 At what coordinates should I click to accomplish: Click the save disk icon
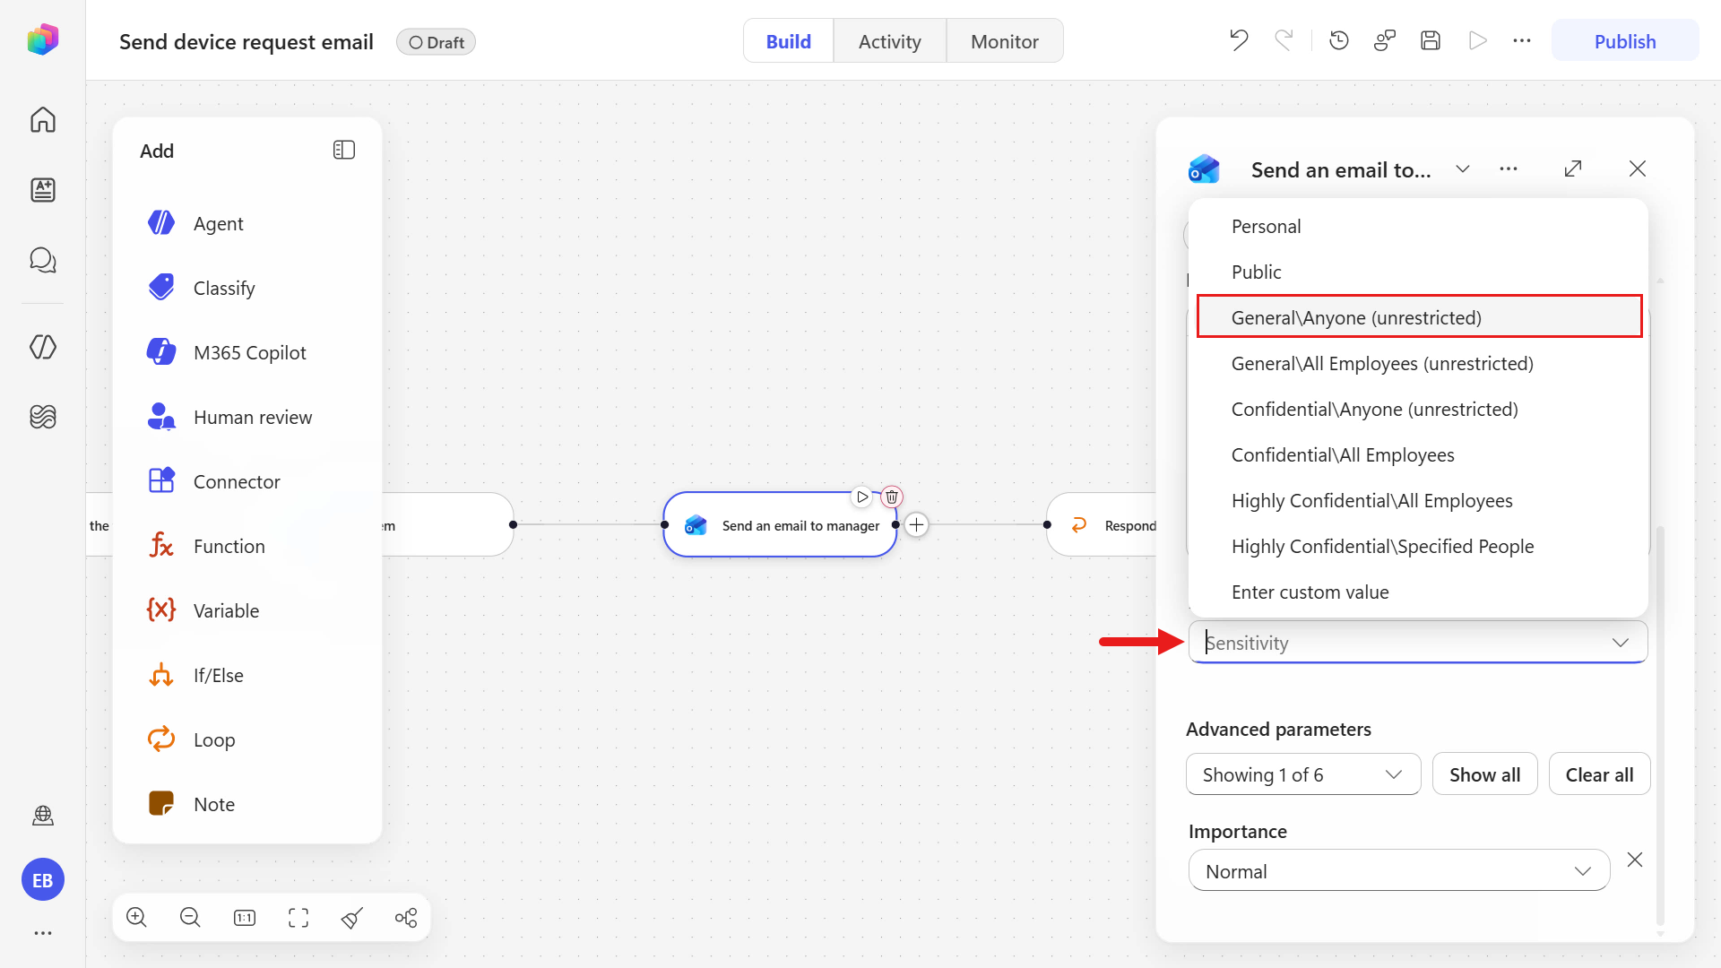pos(1431,40)
